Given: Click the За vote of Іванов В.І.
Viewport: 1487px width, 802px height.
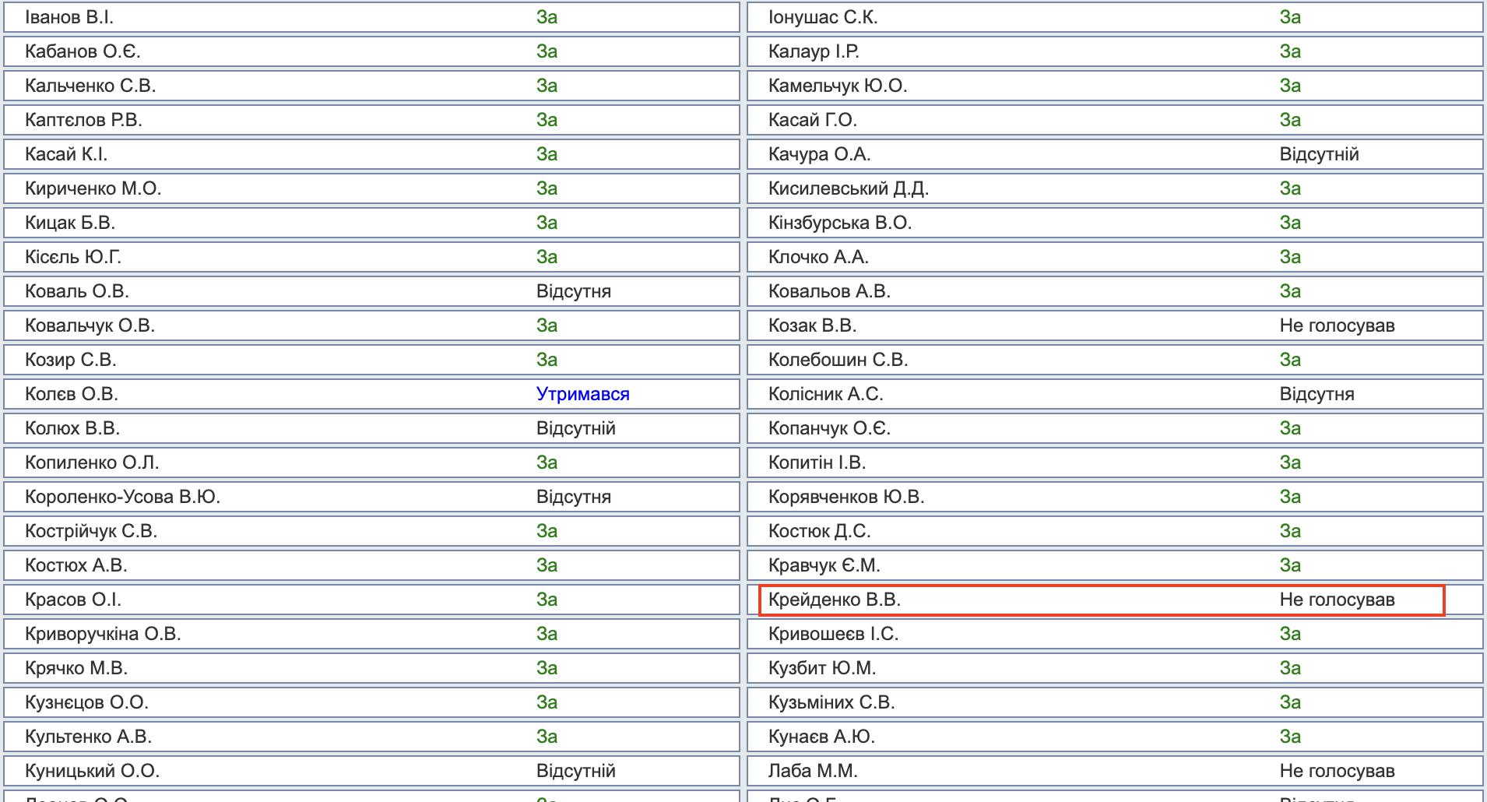Looking at the screenshot, I should click(547, 17).
